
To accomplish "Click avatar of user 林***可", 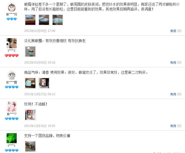I will point(12,7).
